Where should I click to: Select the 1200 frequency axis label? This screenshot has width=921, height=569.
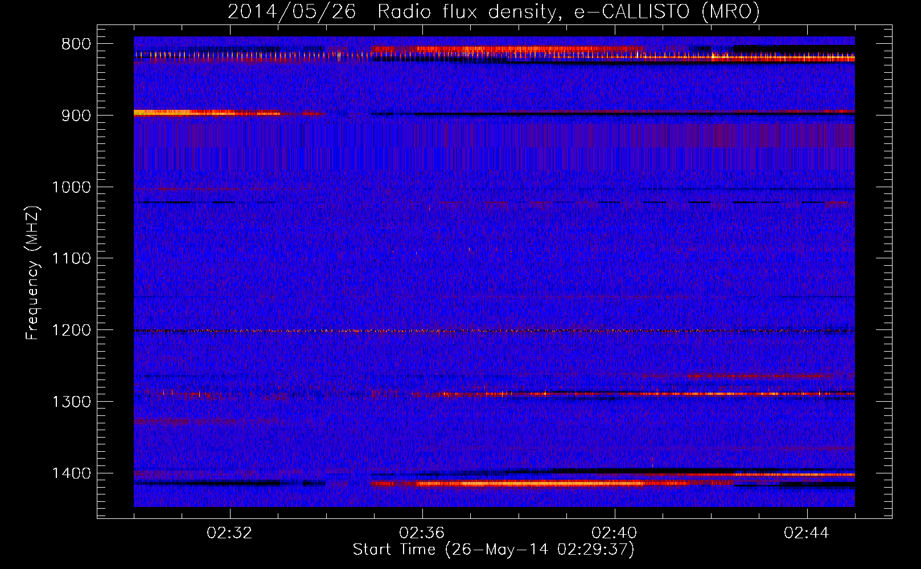click(x=71, y=331)
